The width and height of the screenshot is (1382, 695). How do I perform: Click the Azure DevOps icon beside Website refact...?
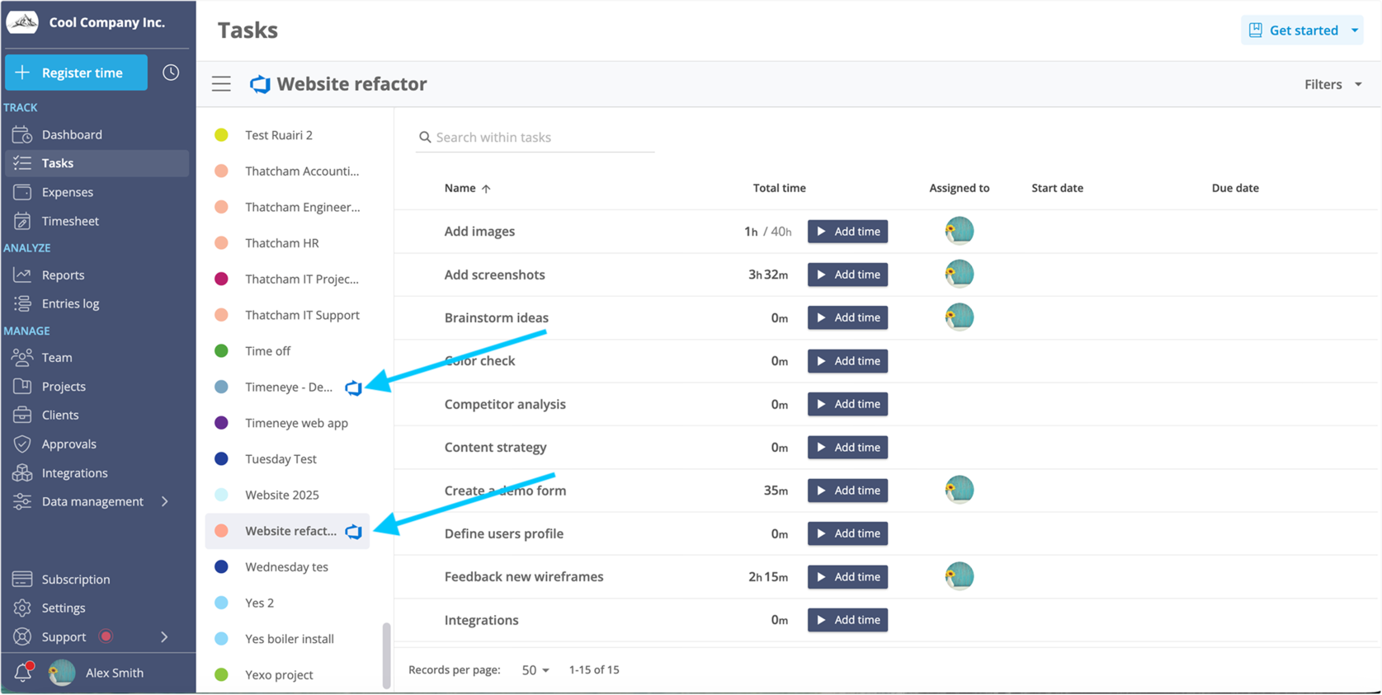pos(353,532)
